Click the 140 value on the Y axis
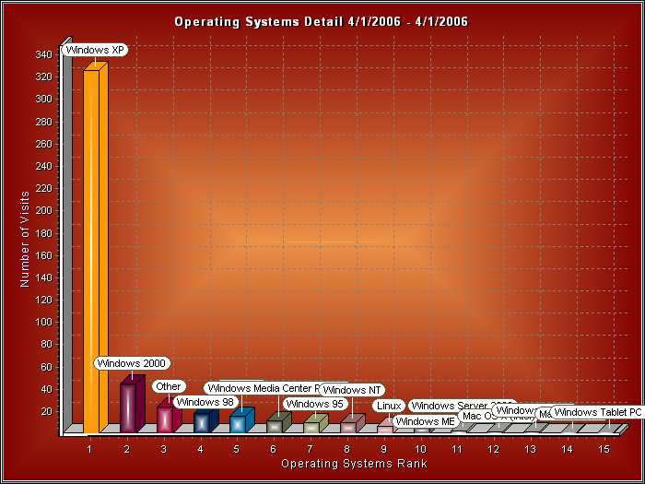645x484 pixels. click(x=44, y=277)
